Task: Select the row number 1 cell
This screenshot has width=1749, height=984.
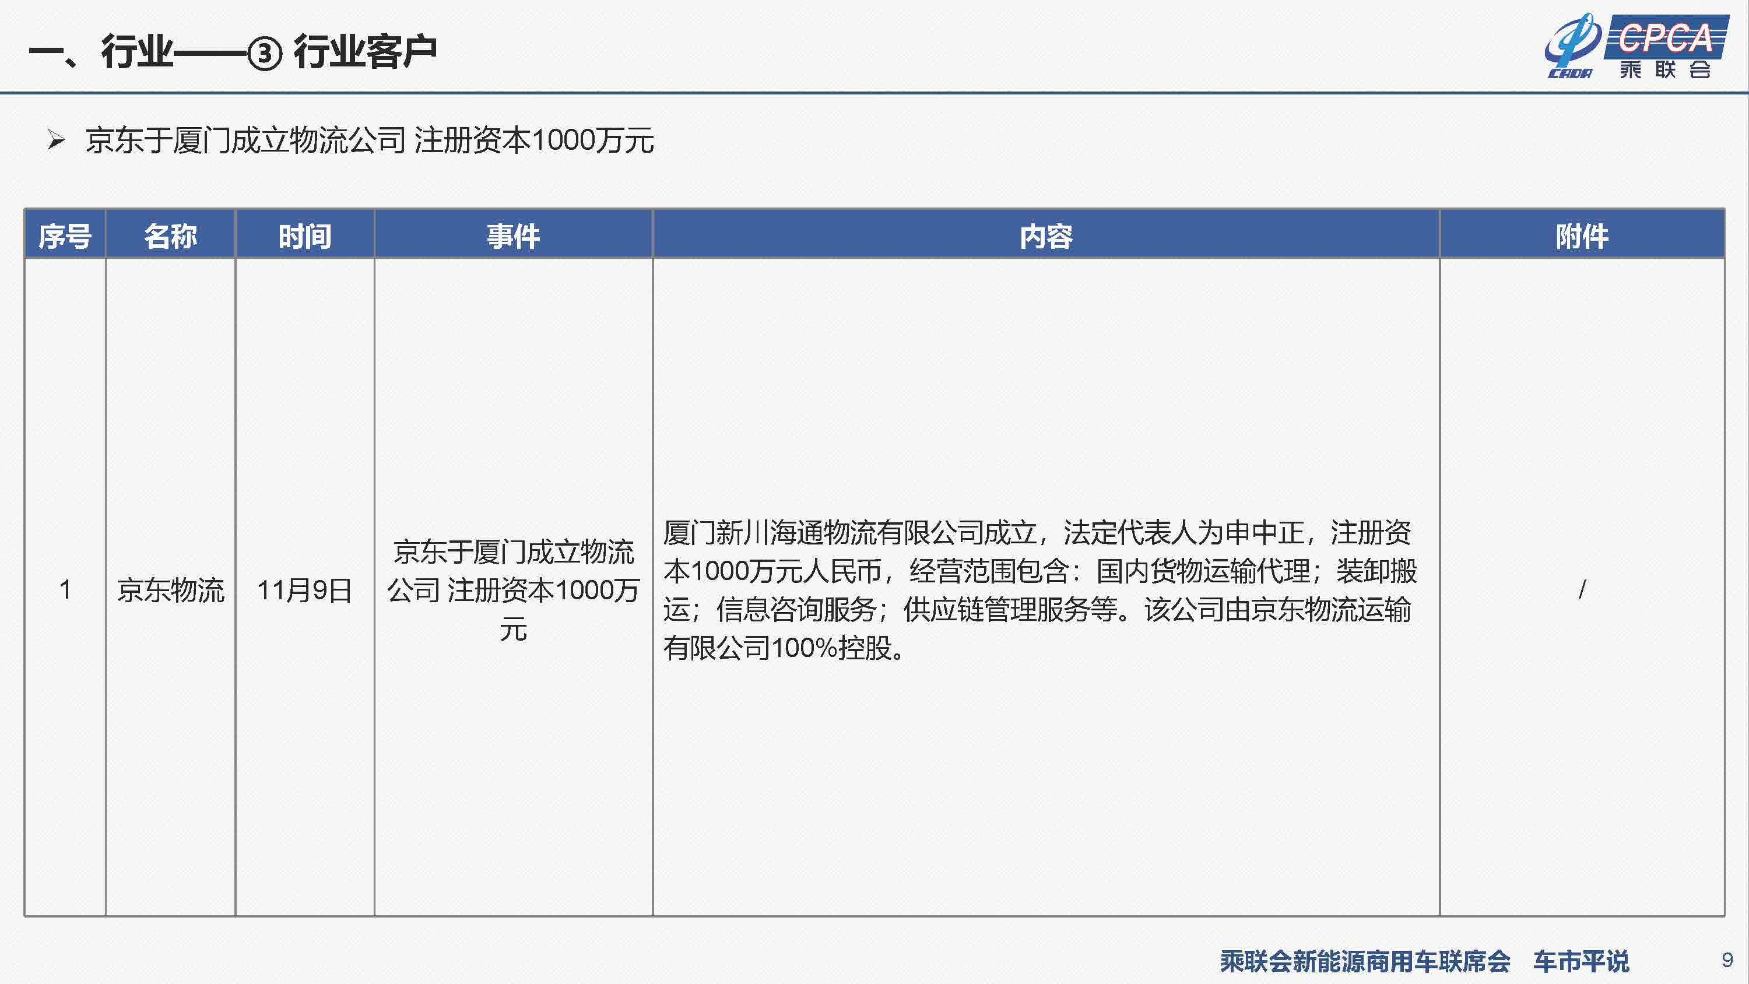Action: click(x=65, y=588)
